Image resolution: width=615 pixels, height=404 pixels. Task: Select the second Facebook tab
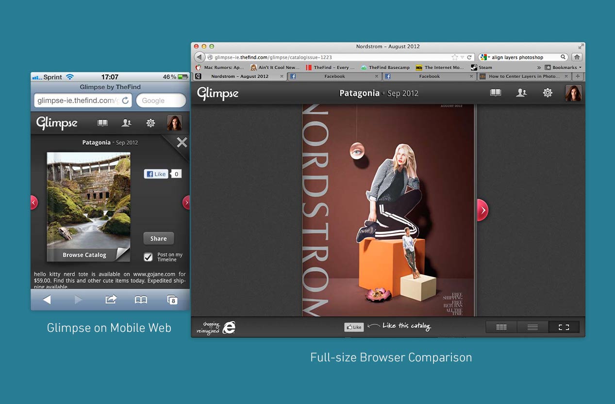click(430, 77)
